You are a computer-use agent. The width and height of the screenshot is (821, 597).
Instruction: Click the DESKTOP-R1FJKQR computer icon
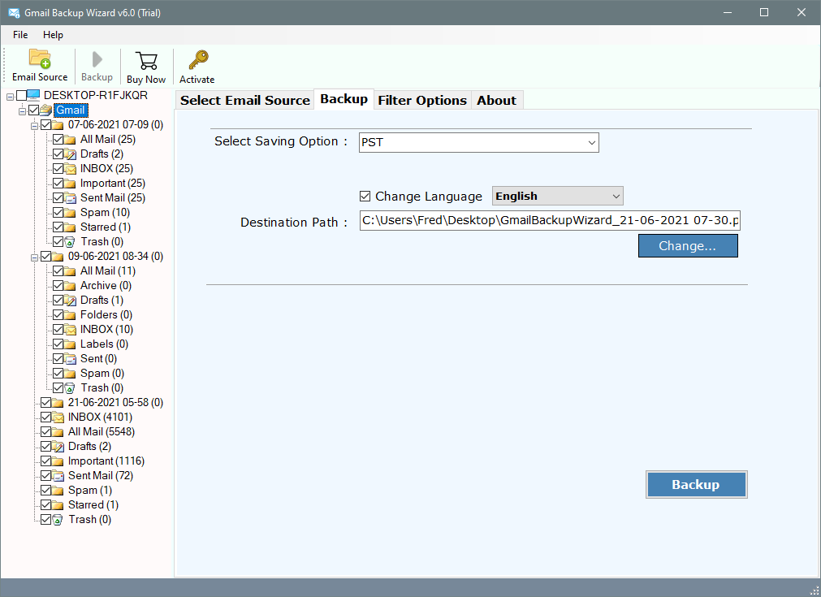tap(33, 95)
